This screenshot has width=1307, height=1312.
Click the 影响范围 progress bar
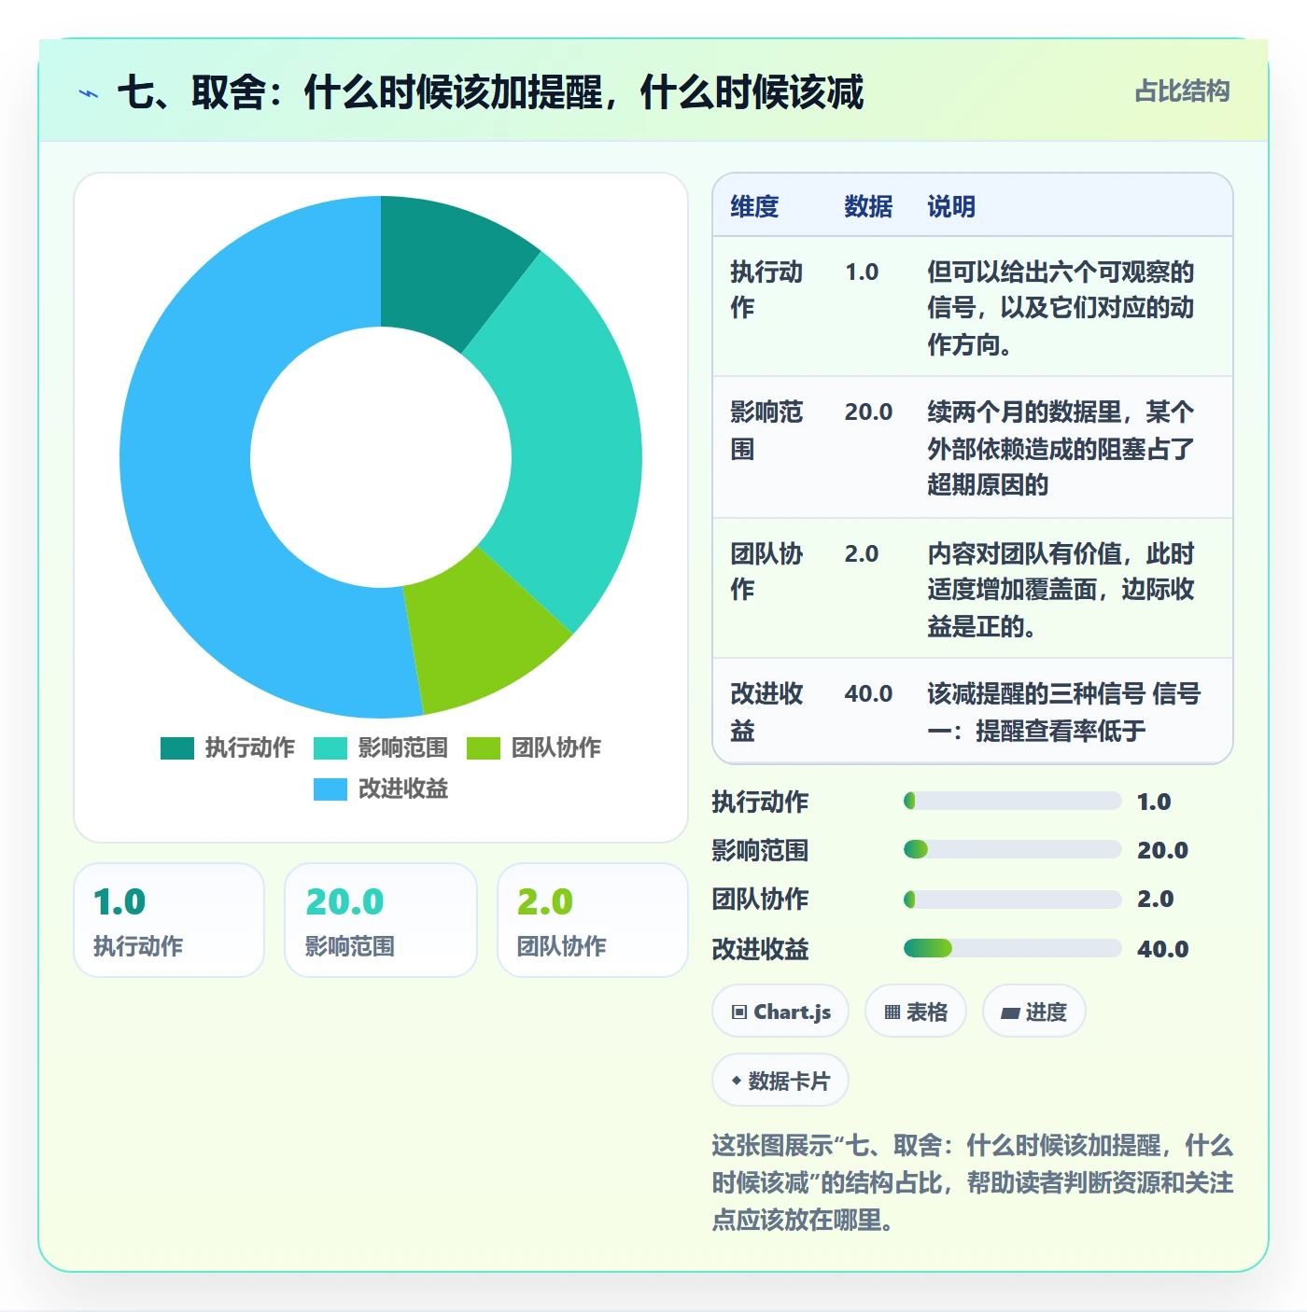1012,849
